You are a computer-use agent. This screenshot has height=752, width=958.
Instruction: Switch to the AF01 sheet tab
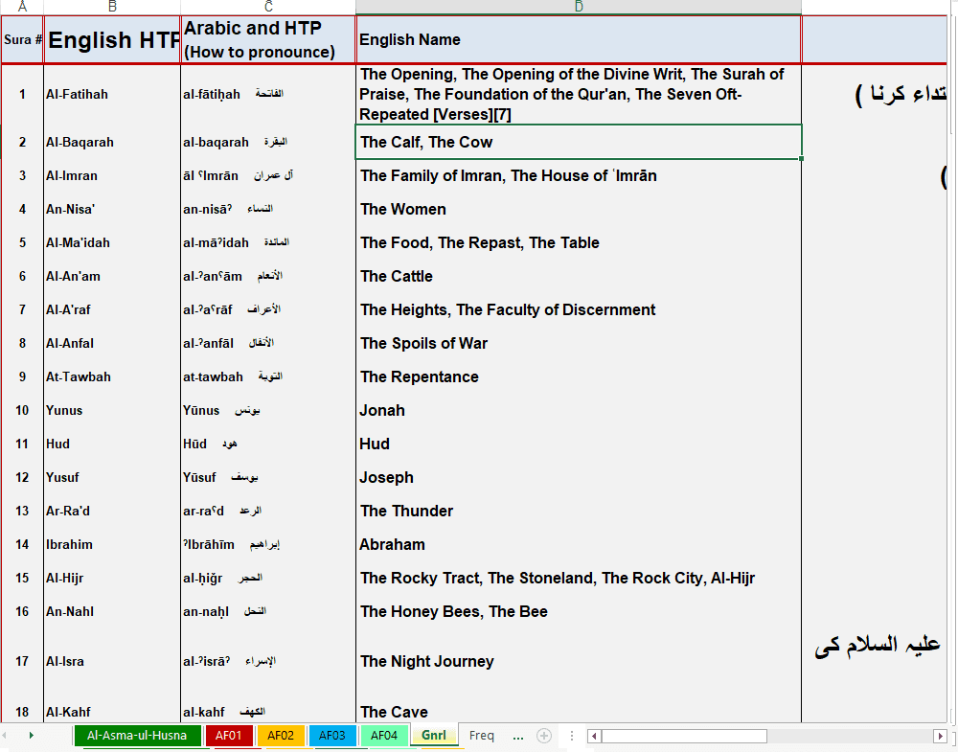[x=230, y=735]
